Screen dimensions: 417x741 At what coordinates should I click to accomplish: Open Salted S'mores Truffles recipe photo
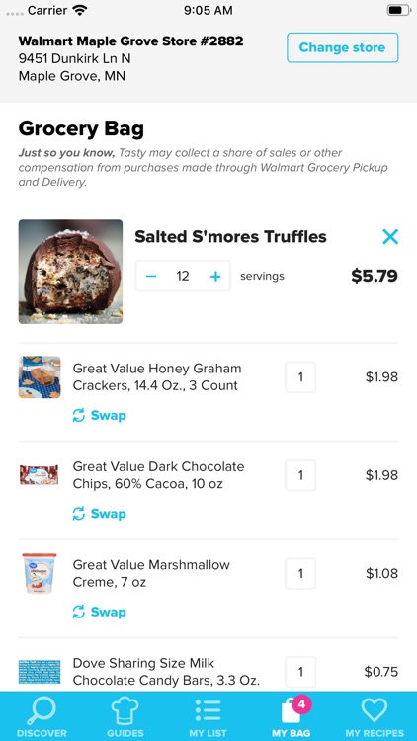pos(70,272)
